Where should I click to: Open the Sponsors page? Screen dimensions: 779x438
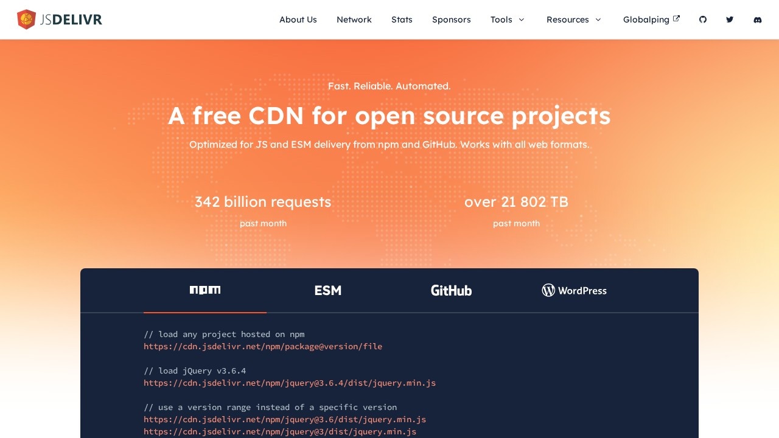[x=452, y=19]
